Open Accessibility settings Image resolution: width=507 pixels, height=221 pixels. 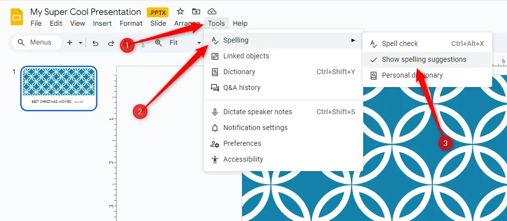tap(283, 160)
